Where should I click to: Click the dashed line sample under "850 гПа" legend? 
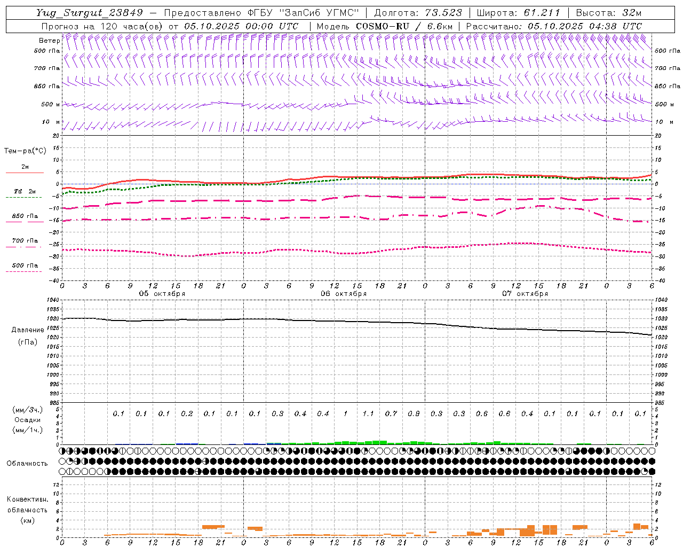[x=25, y=222]
